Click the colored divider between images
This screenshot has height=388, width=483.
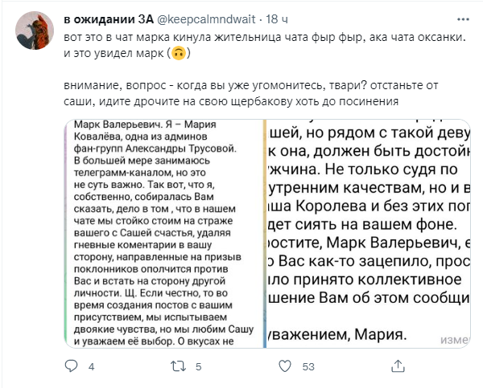[x=264, y=233]
